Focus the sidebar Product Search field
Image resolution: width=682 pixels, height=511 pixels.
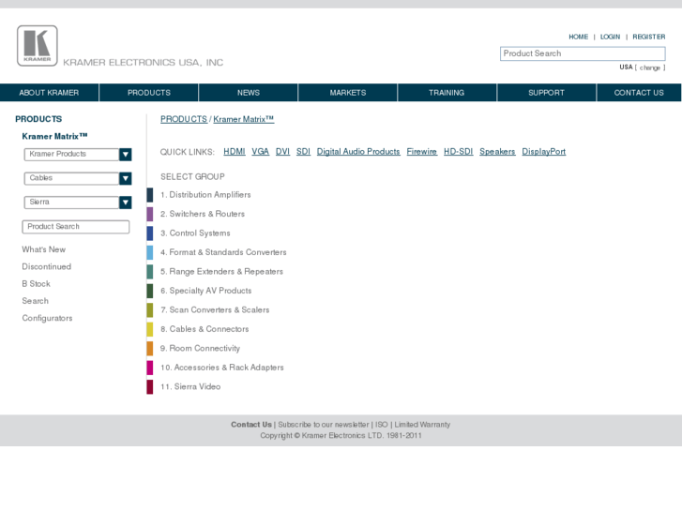76,227
